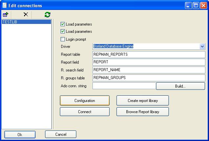
Task: Click Create report library button
Action: (x=143, y=101)
